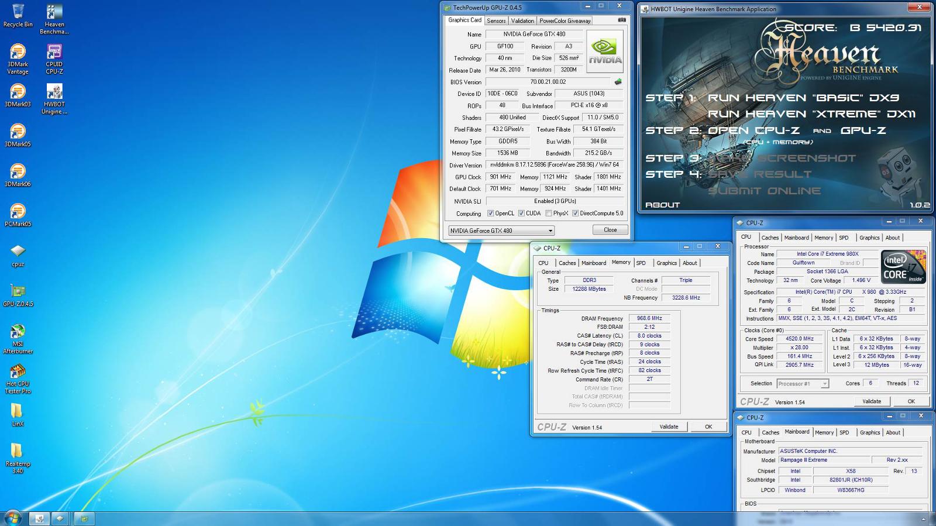
Task: Open 3DMark05 desktop icon
Action: point(18,135)
